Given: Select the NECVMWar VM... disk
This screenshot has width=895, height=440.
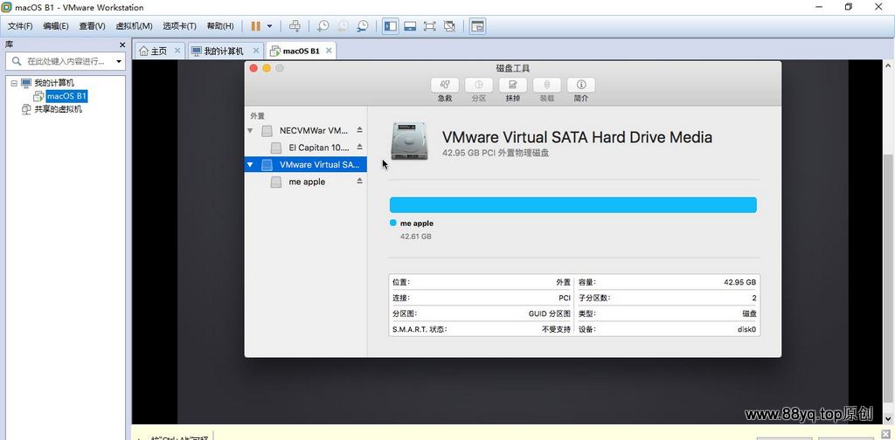Looking at the screenshot, I should pos(305,131).
